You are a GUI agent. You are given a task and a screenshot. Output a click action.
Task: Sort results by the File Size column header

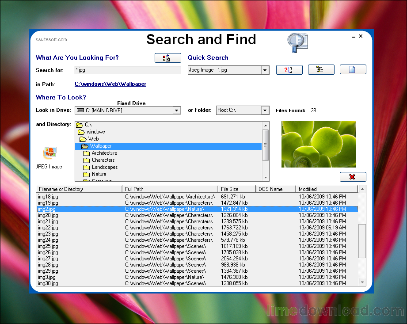[x=237, y=189]
